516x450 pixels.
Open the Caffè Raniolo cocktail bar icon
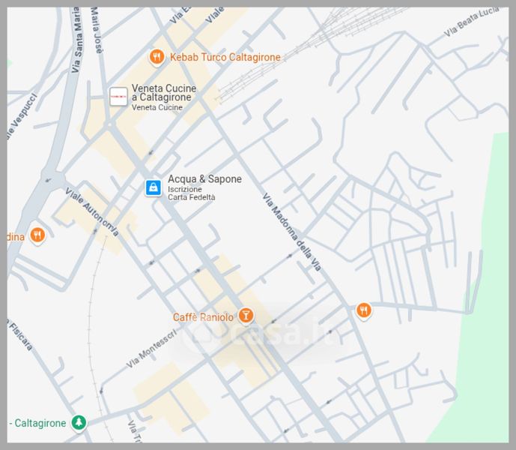point(245,316)
